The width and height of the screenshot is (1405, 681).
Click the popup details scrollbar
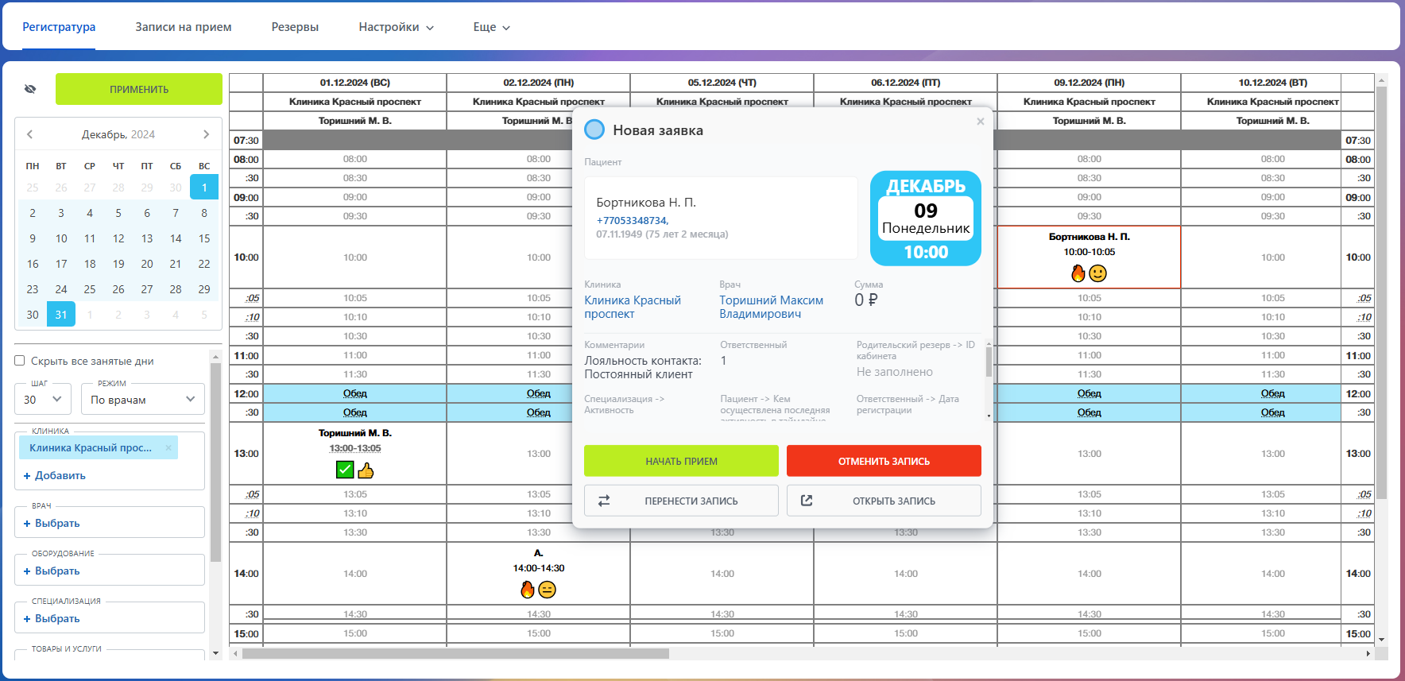pos(989,362)
